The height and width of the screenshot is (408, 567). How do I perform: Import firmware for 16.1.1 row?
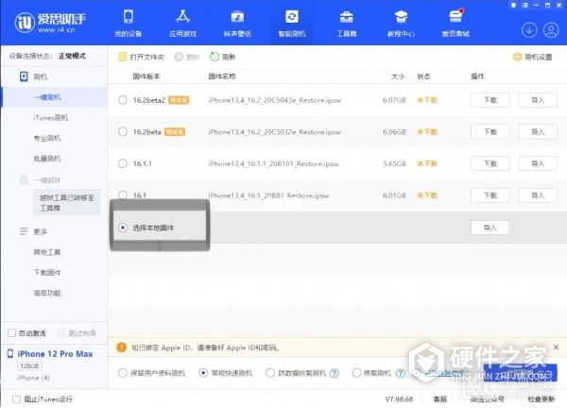pyautogui.click(x=538, y=163)
